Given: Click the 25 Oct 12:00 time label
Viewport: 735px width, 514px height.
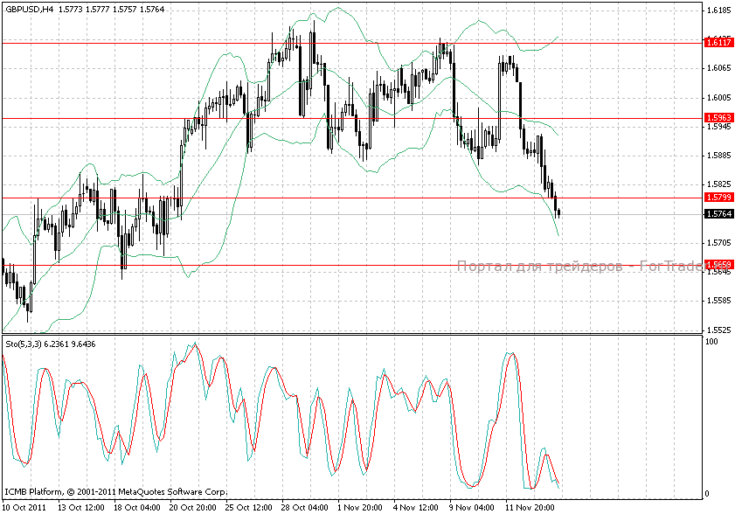Looking at the screenshot, I should point(248,507).
